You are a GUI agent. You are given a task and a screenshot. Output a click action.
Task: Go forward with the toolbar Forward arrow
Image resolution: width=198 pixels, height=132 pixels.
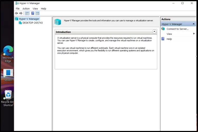(21, 13)
